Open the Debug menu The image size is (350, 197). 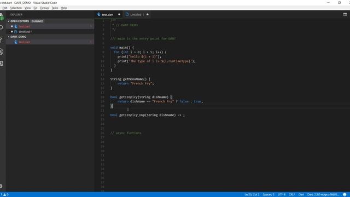[44, 8]
